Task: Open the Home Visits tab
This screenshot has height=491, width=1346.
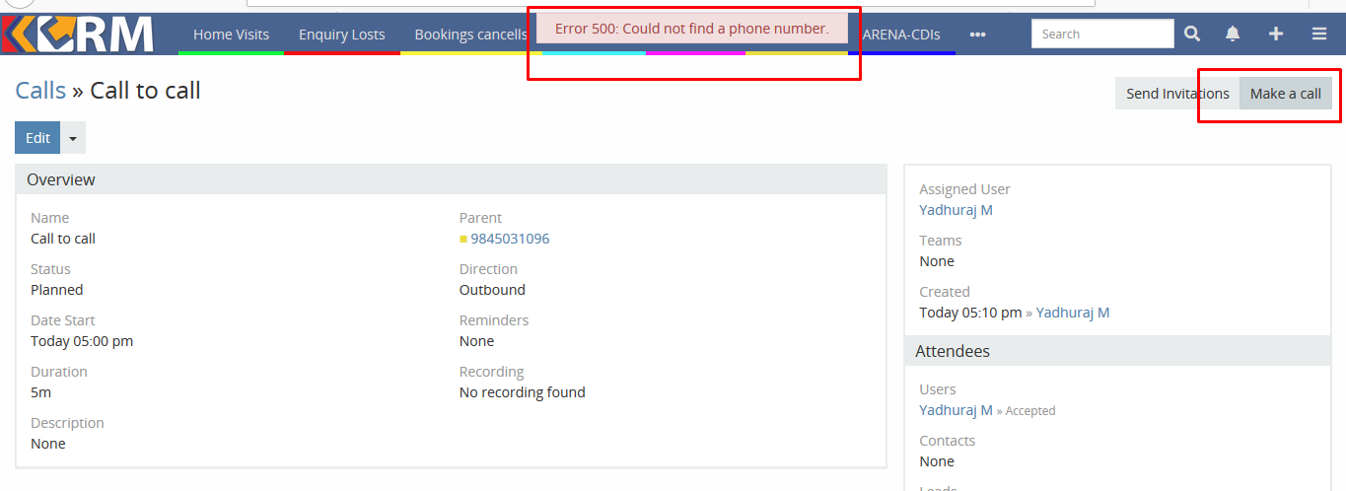Action: pyautogui.click(x=231, y=34)
